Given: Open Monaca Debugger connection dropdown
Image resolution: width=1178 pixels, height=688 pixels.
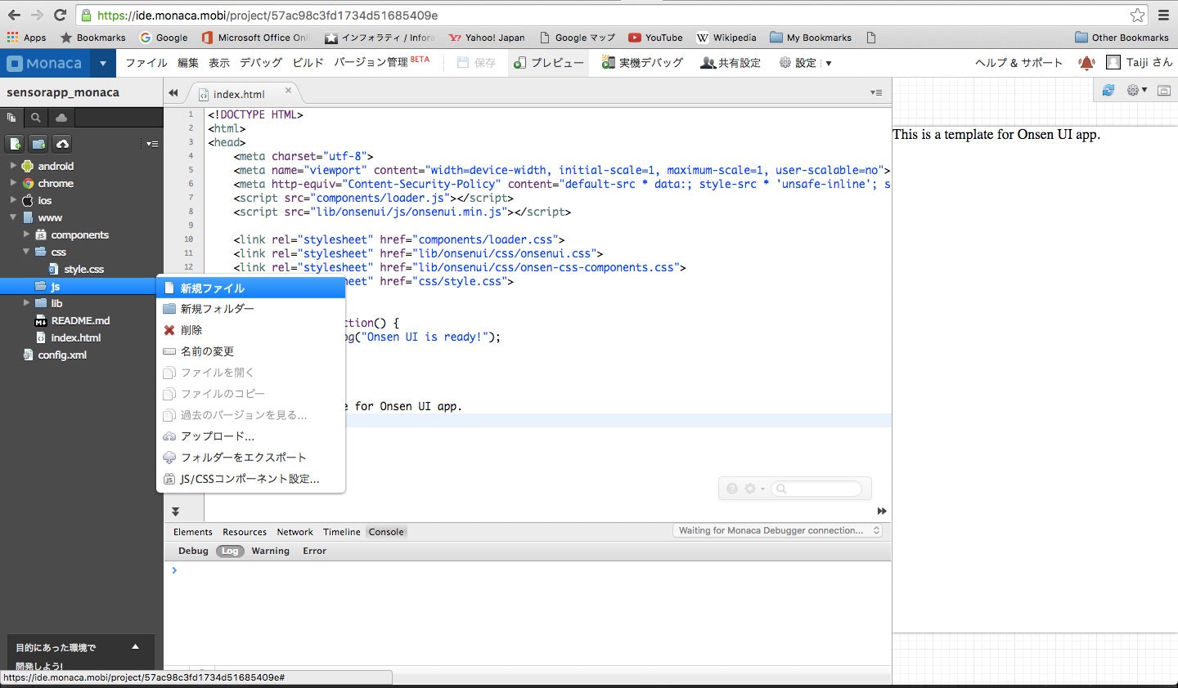Looking at the screenshot, I should 778,531.
